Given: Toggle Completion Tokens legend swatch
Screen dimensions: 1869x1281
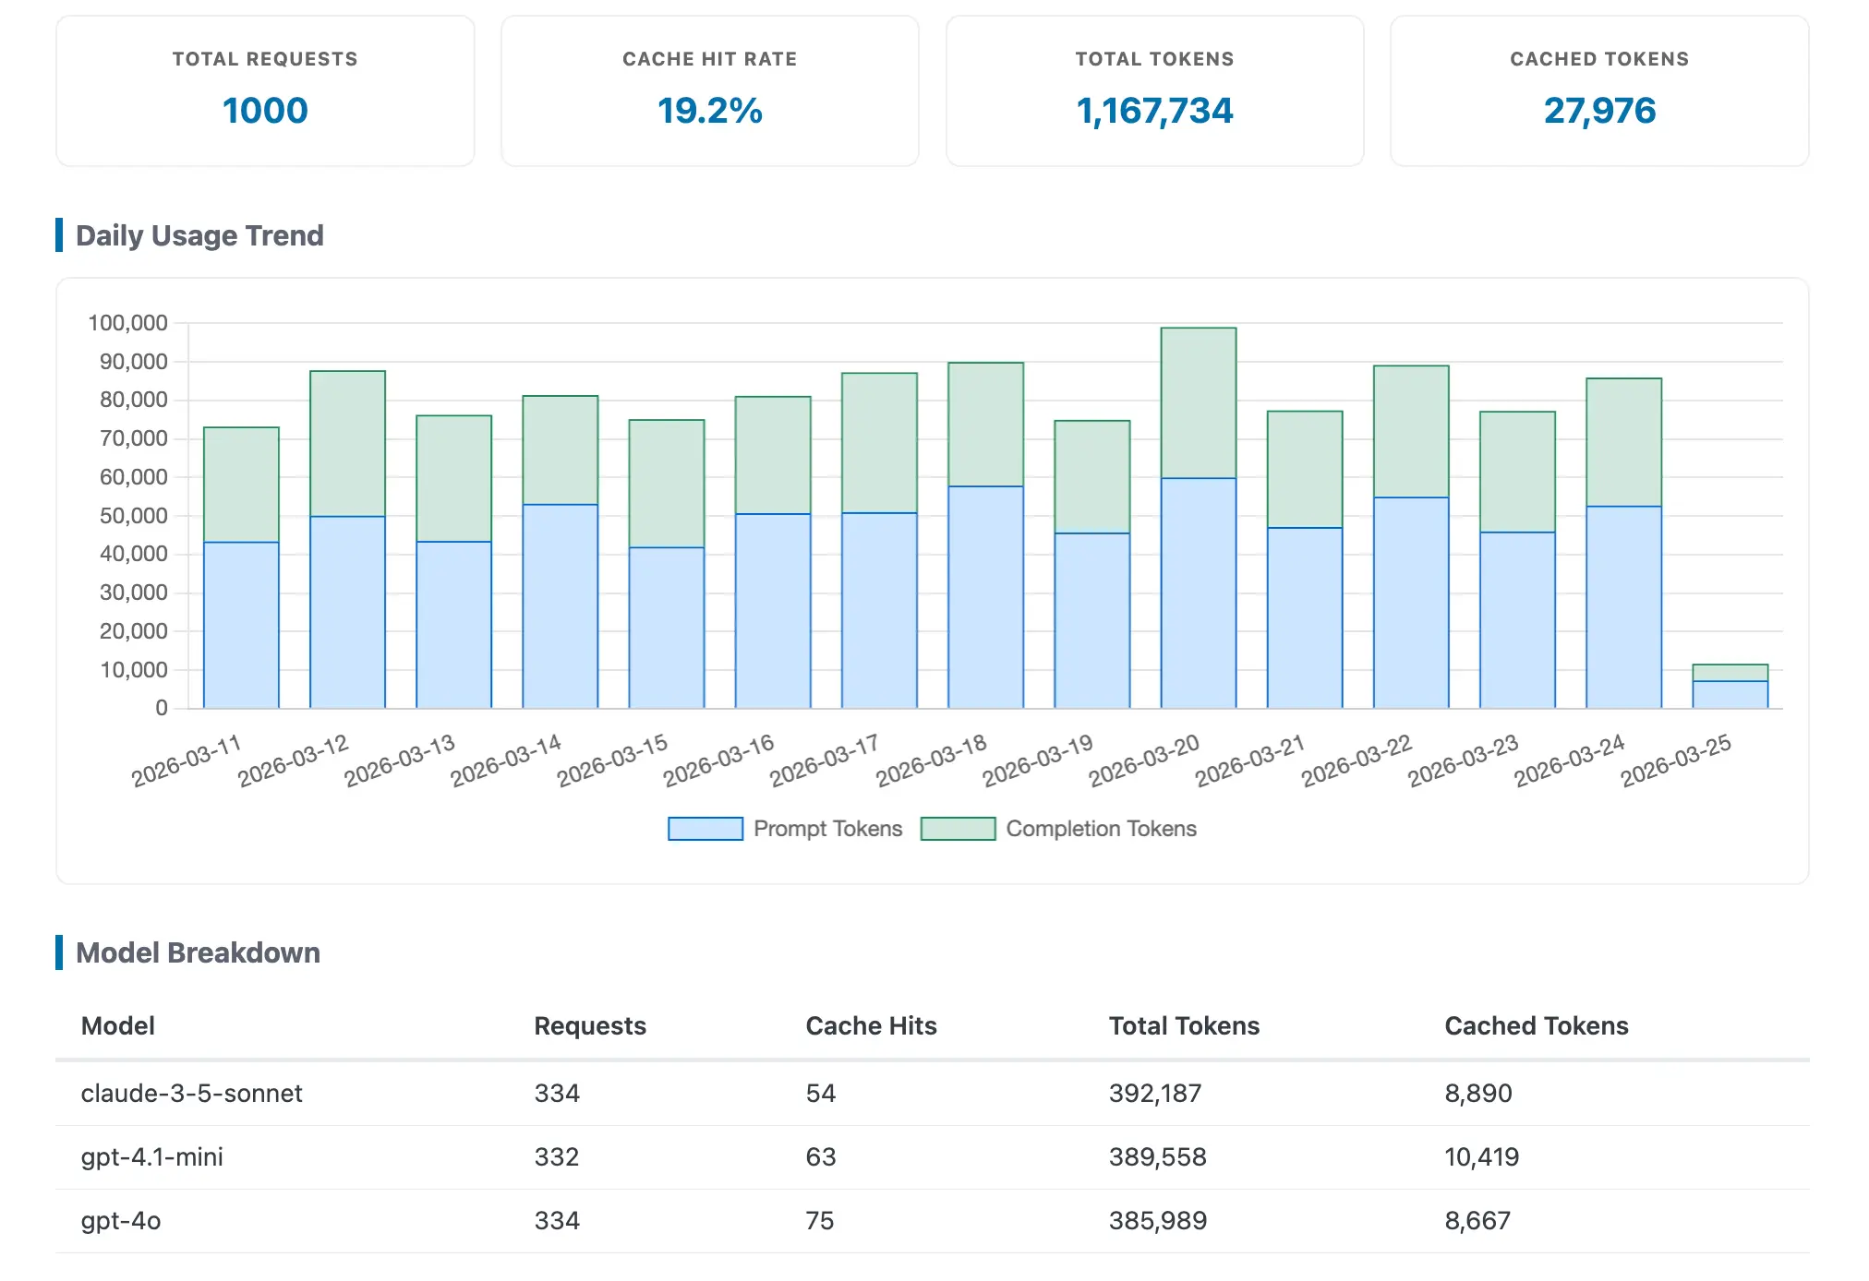Looking at the screenshot, I should tap(958, 829).
